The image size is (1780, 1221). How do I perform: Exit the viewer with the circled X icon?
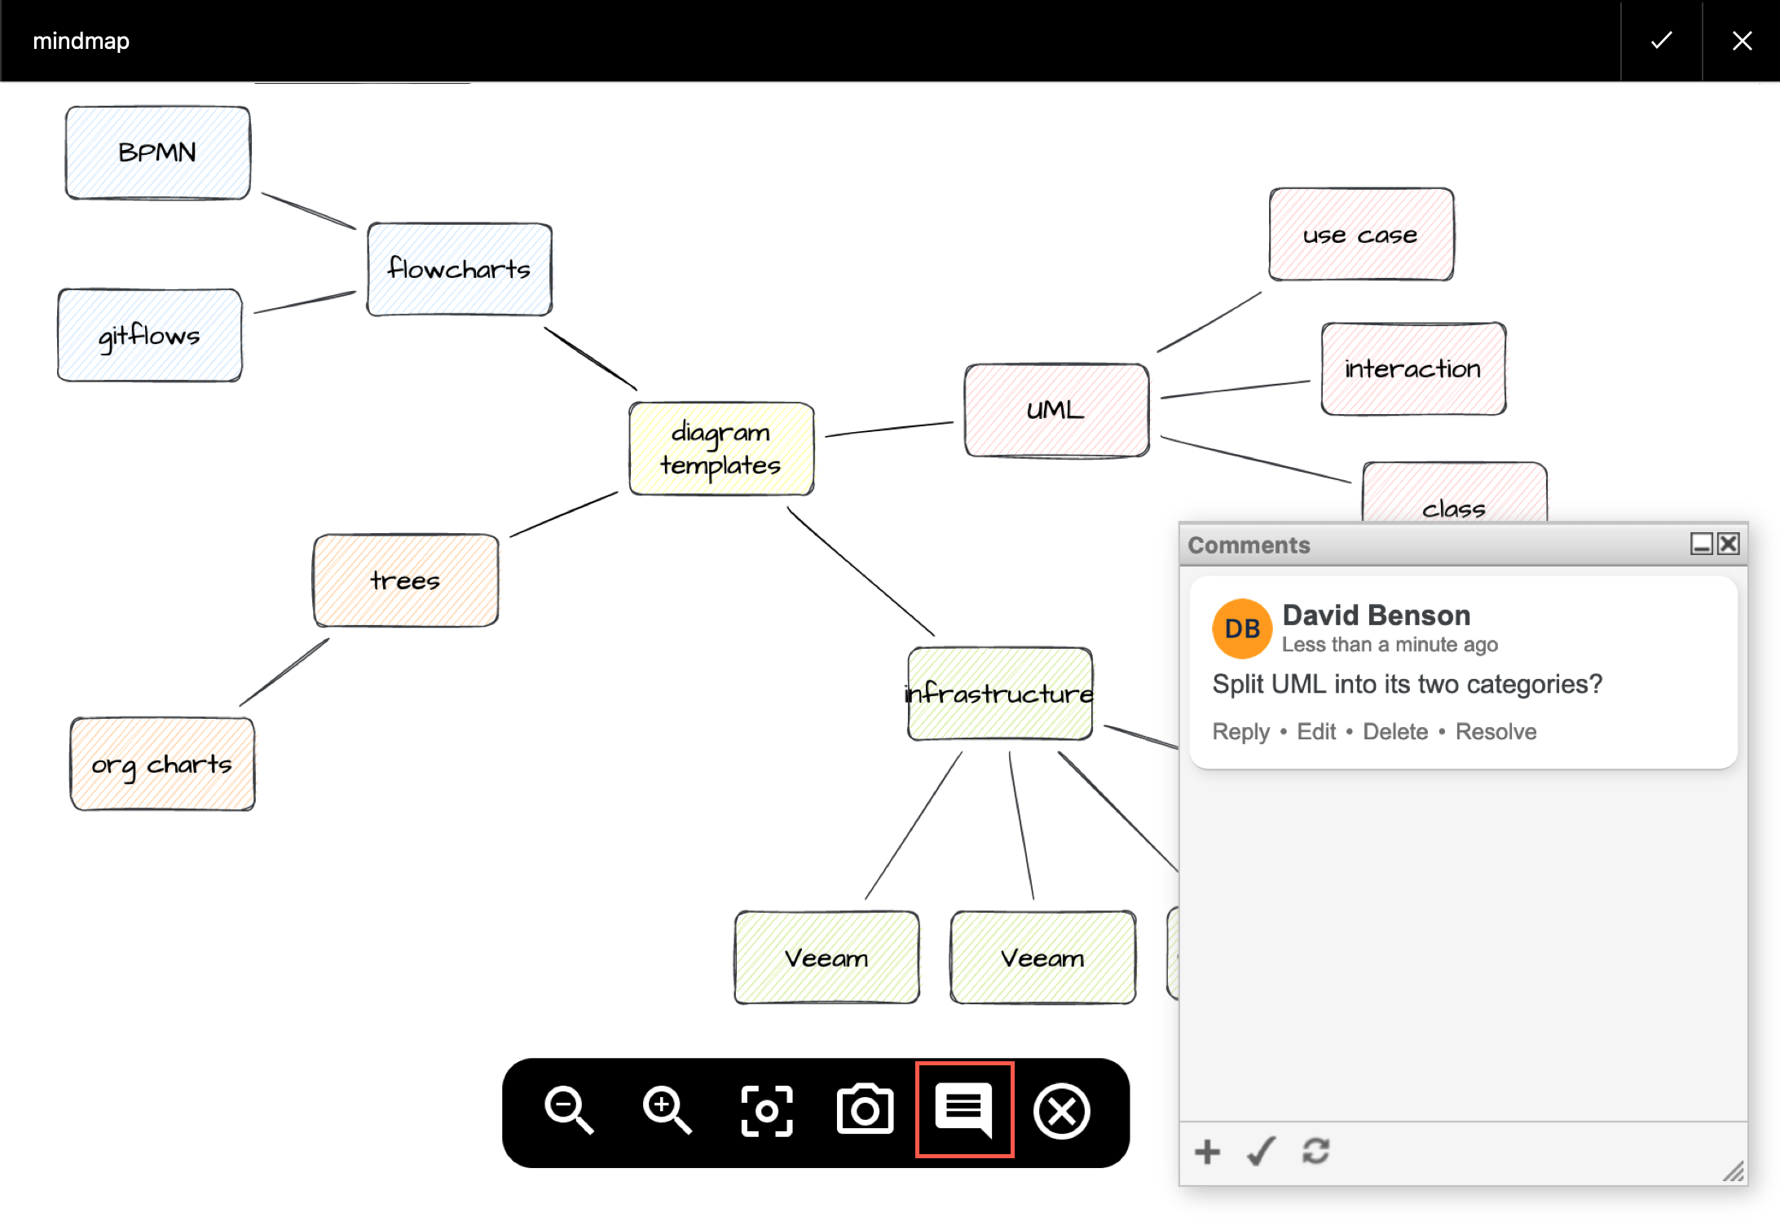pos(1064,1109)
